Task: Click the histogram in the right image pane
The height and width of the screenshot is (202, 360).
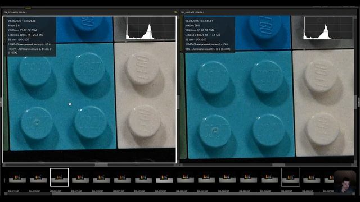Action: point(328,28)
